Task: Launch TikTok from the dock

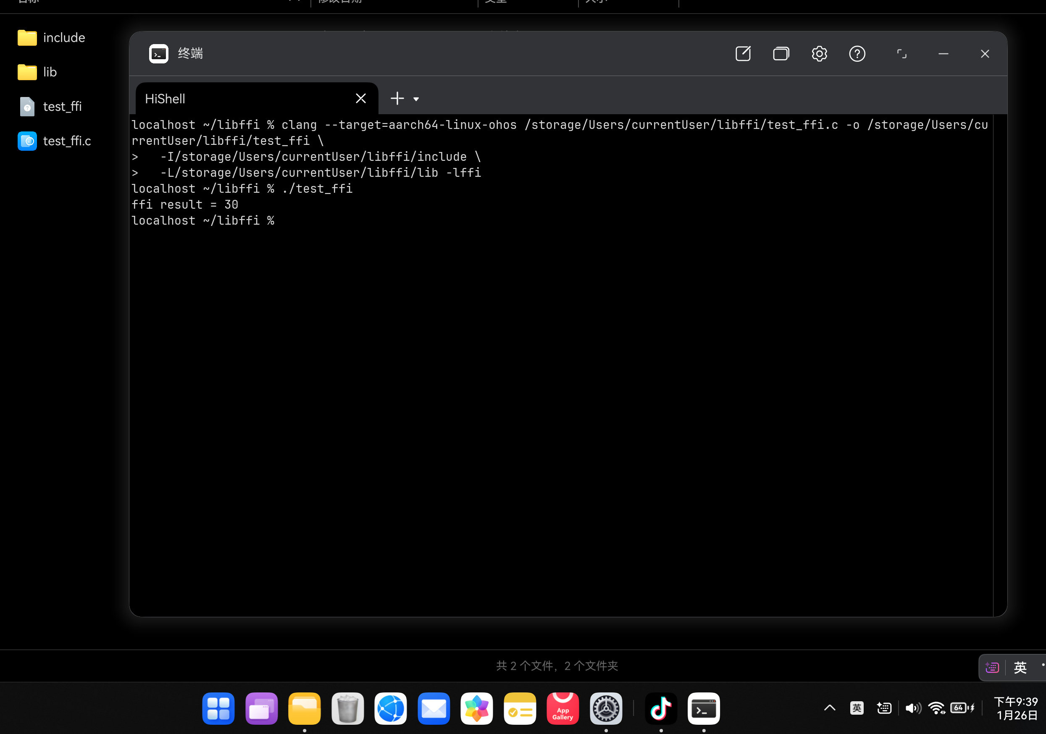Action: pyautogui.click(x=661, y=708)
